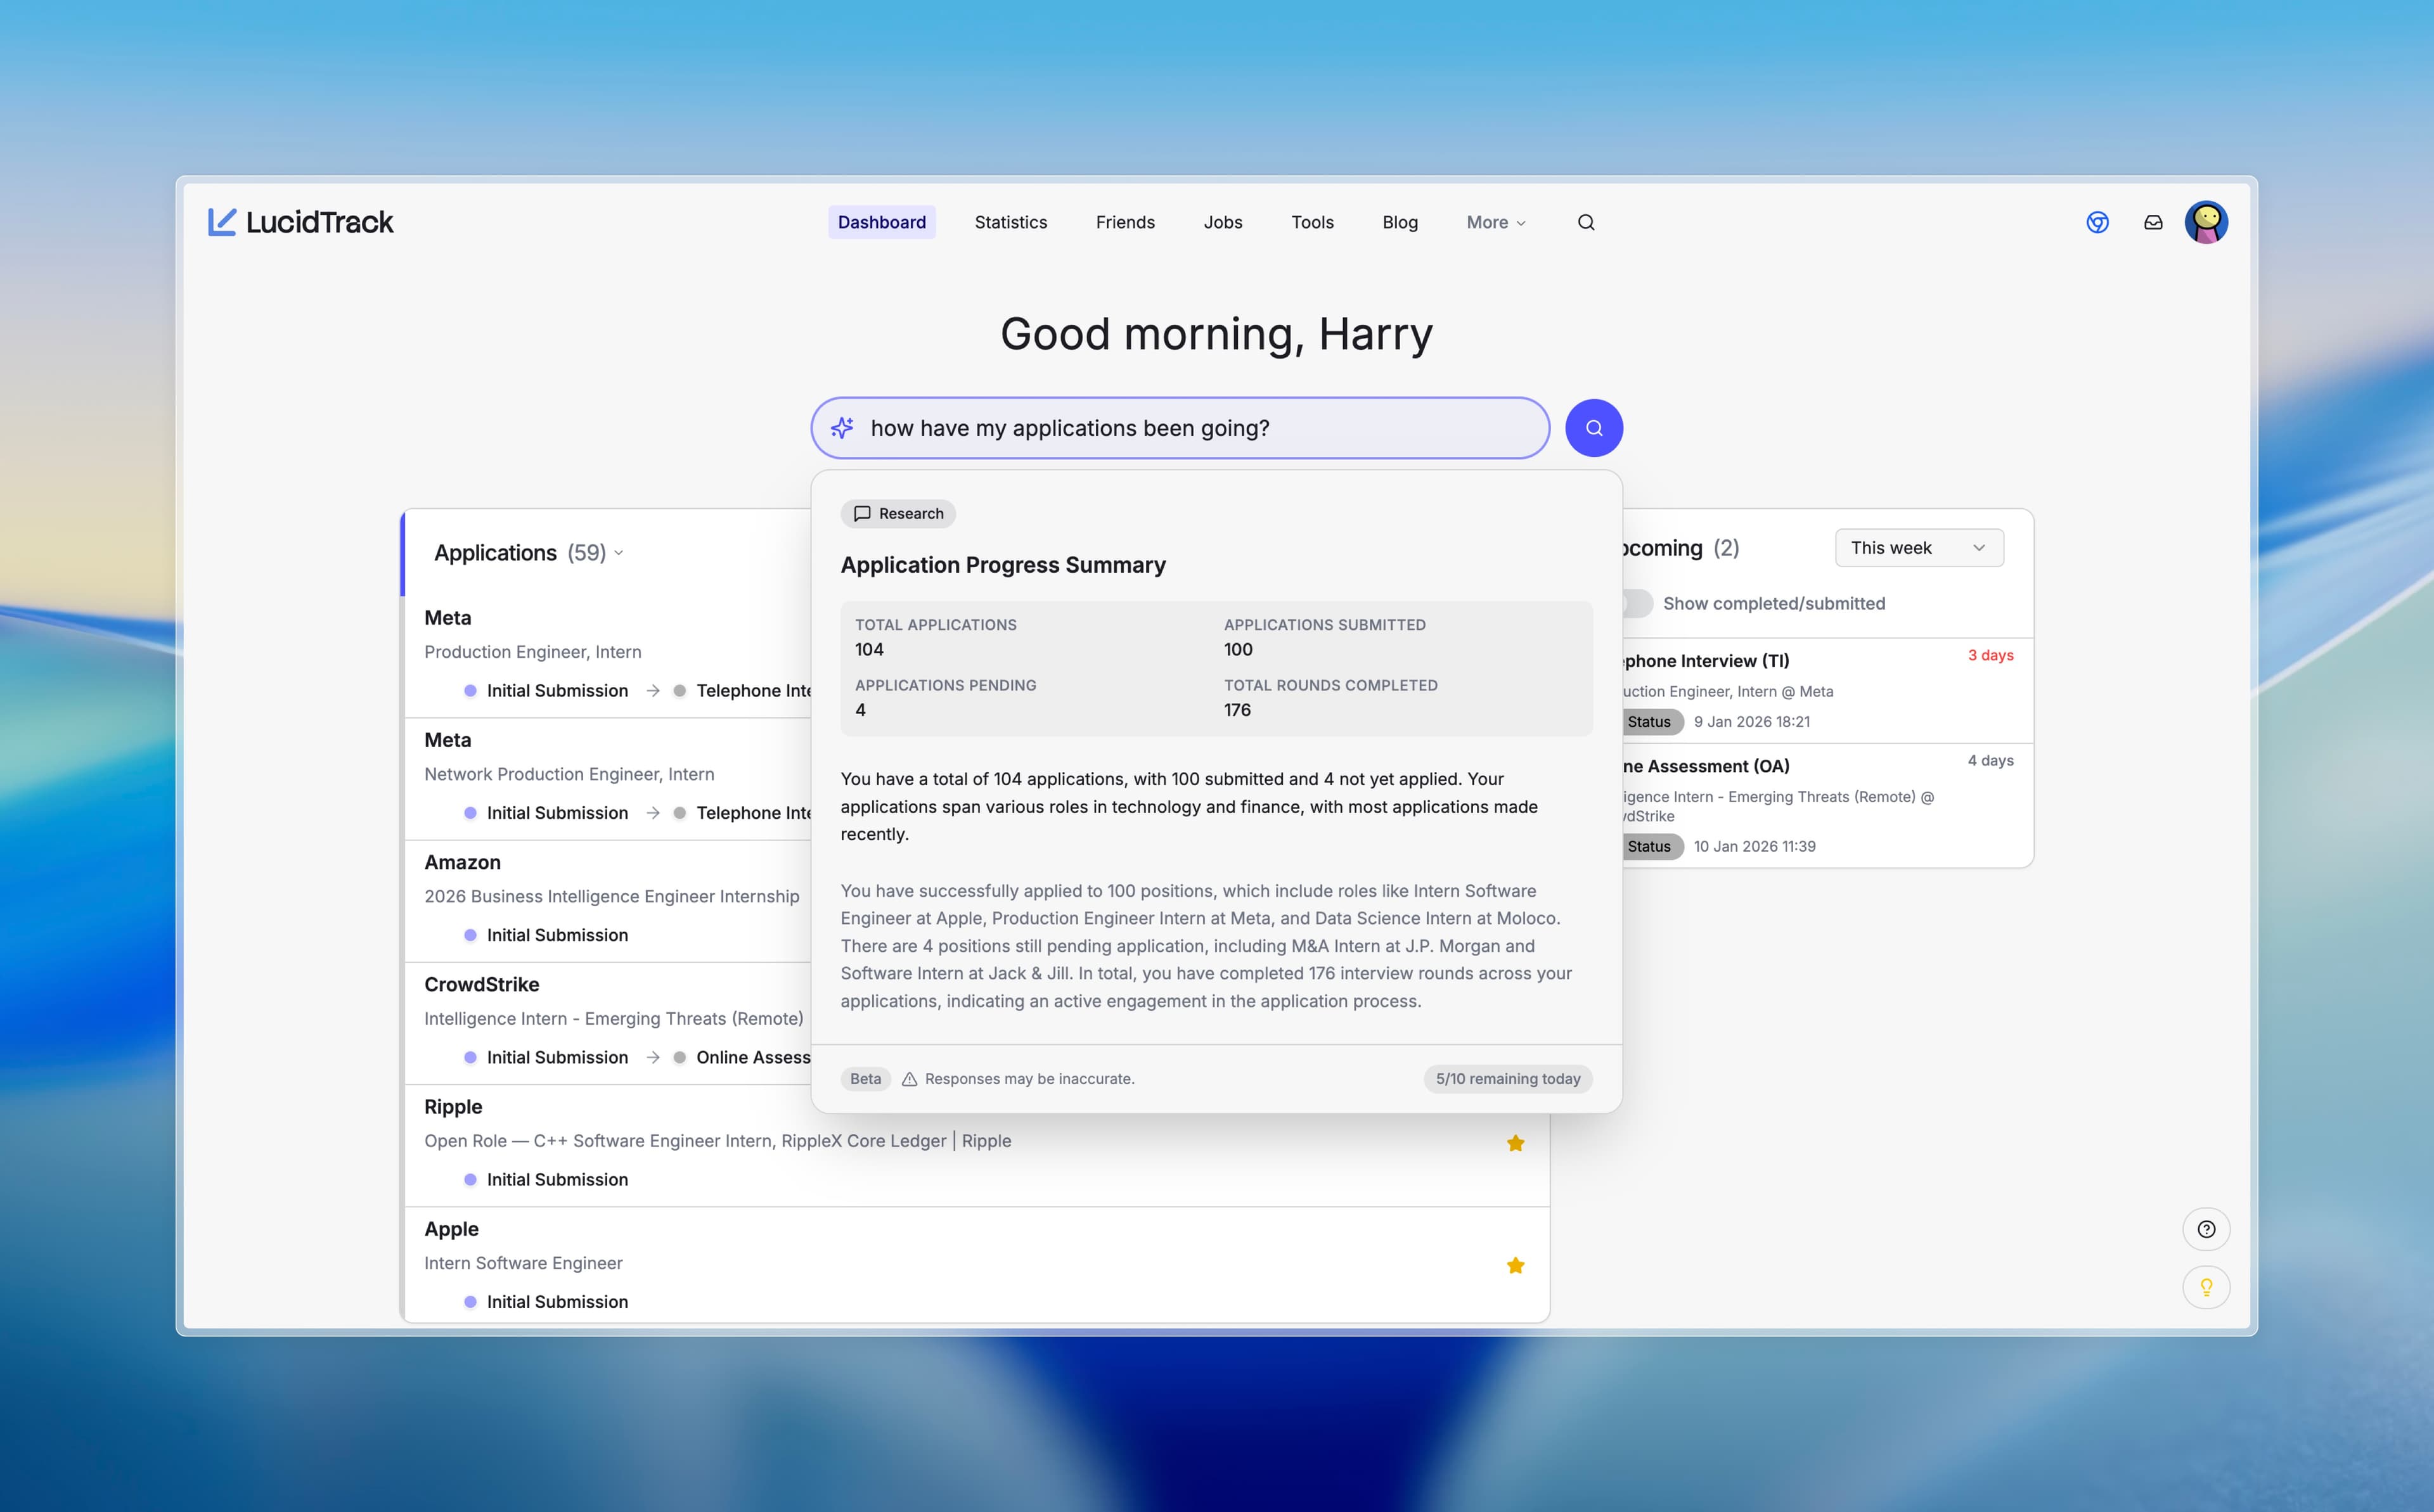Open the inbox icon in the header
The height and width of the screenshot is (1512, 2434).
(2152, 222)
